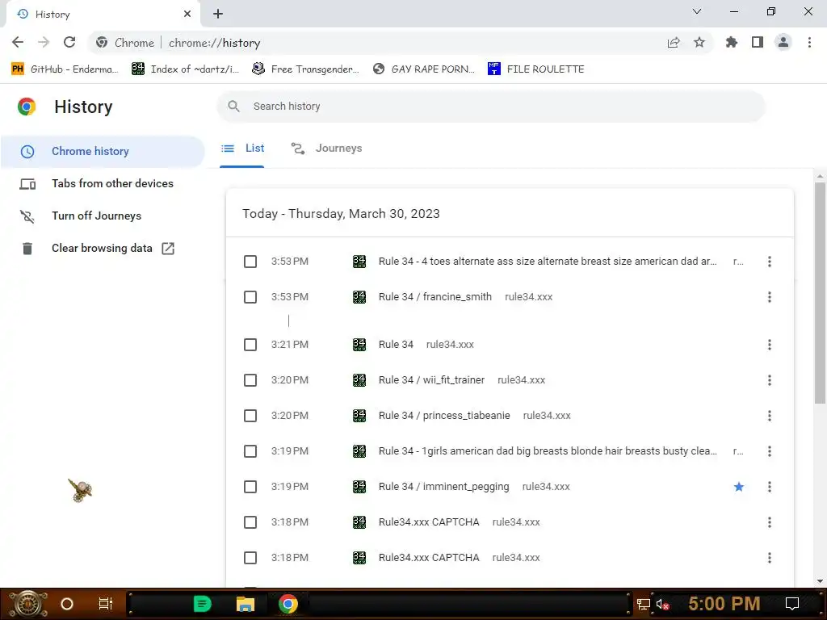Open actions menu for the '1girls american dad' entry
Viewport: 827px width, 620px height.
tap(770, 451)
